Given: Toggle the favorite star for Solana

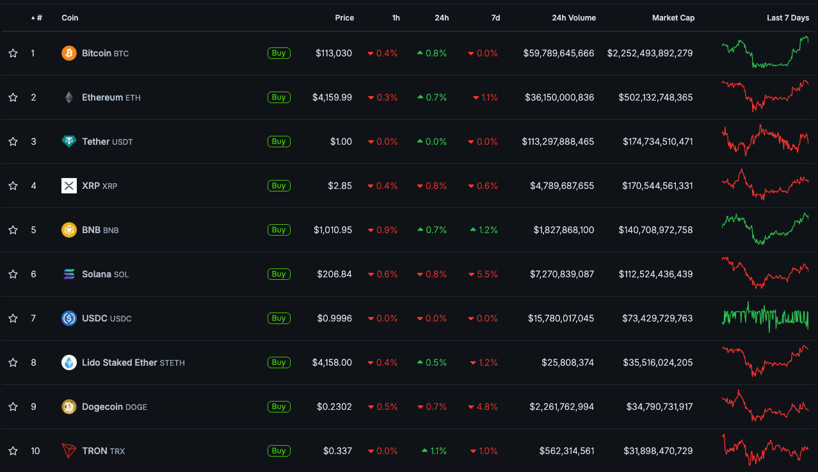Looking at the screenshot, I should pos(13,274).
